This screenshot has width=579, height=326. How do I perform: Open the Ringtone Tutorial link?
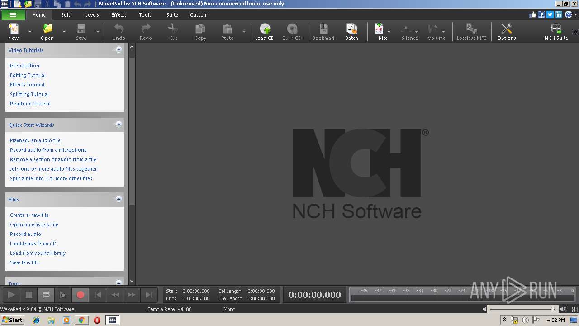pyautogui.click(x=30, y=104)
